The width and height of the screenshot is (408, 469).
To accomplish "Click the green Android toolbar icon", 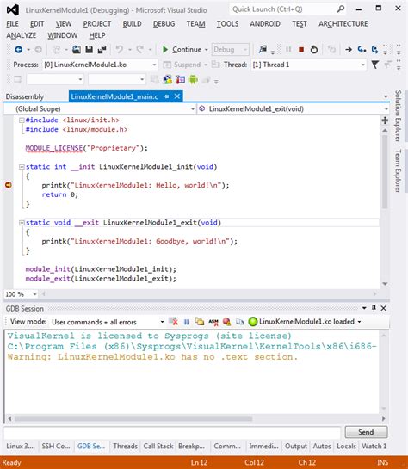I will [x=193, y=79].
